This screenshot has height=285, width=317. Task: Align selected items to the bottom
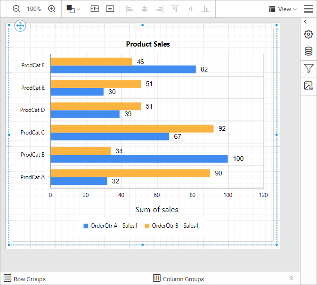click(x=206, y=9)
